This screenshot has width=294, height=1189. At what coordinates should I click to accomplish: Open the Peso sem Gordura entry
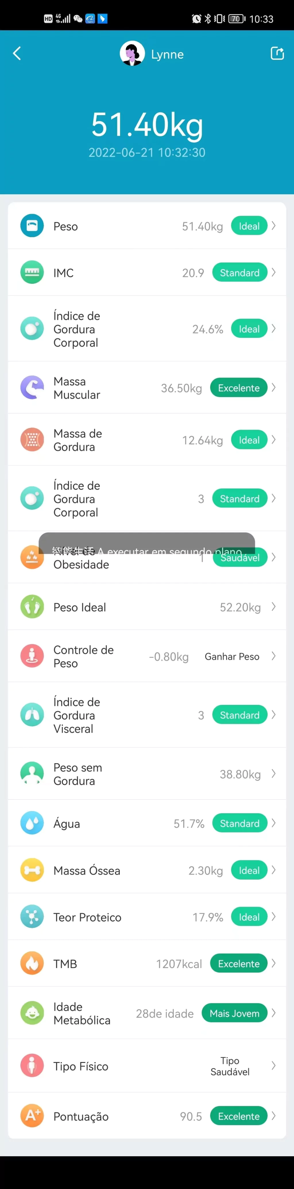[x=147, y=774]
